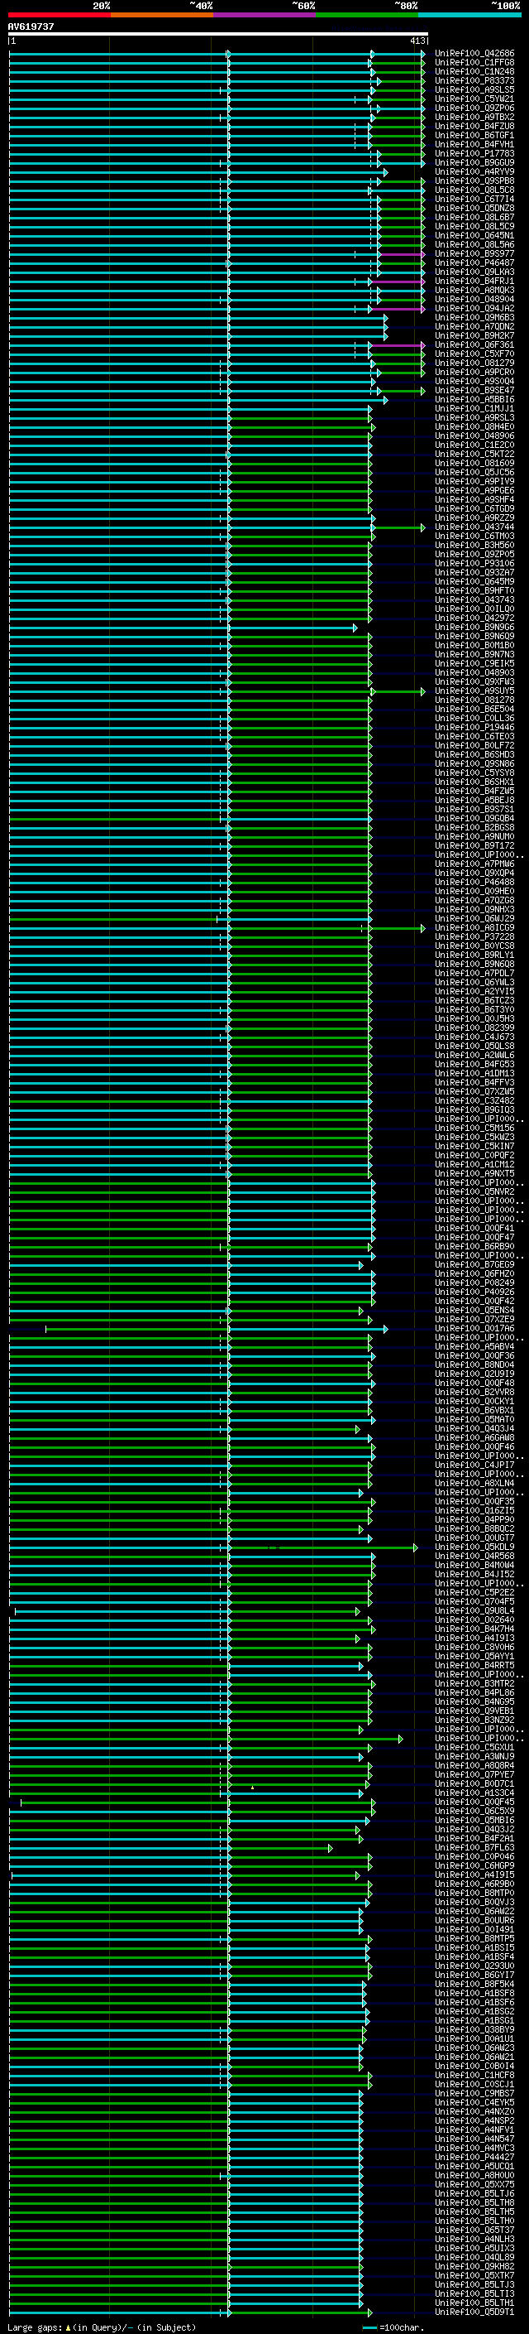
Task: Select hit label UniRef100_Q6FHZ0
Action: (x=474, y=1274)
